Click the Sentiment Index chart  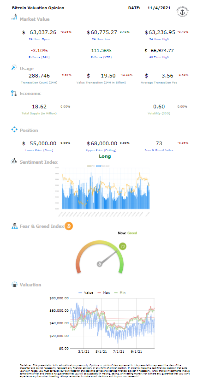coord(103,191)
